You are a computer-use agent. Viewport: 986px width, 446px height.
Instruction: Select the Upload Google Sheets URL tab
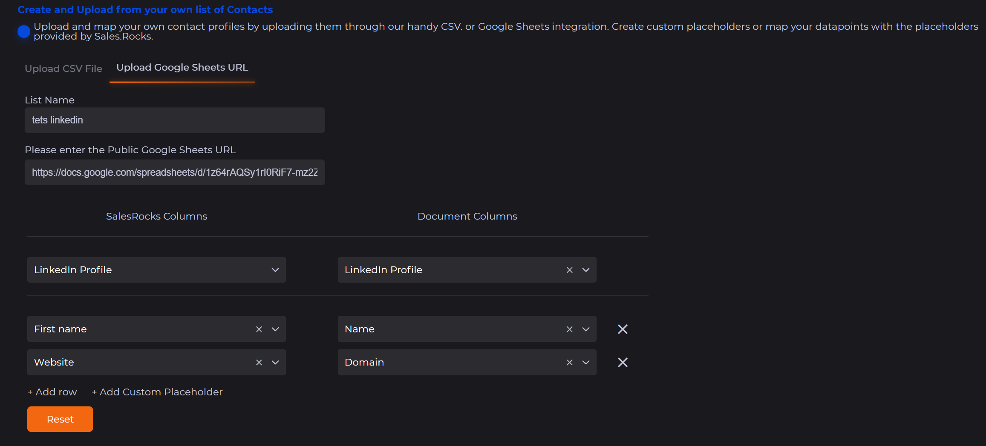pyautogui.click(x=182, y=68)
